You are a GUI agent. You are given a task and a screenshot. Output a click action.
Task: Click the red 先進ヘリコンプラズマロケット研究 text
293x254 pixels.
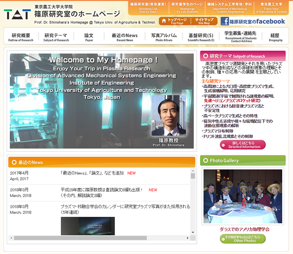tap(232, 101)
